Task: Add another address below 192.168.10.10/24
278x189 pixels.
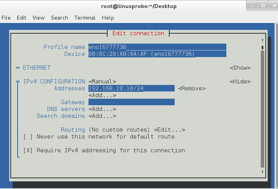Action: coord(102,95)
